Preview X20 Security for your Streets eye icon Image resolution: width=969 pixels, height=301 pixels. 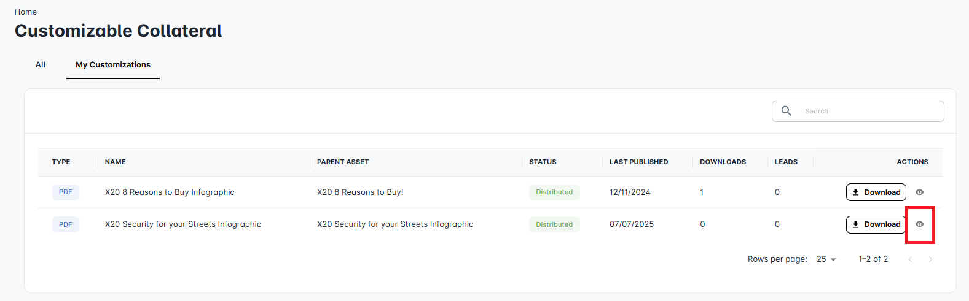919,224
